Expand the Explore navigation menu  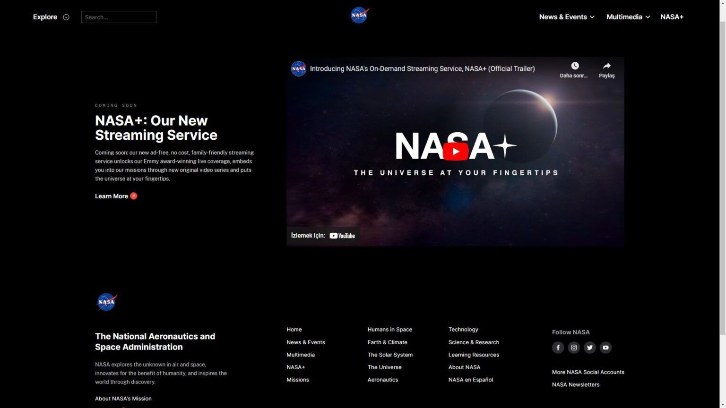tap(51, 17)
